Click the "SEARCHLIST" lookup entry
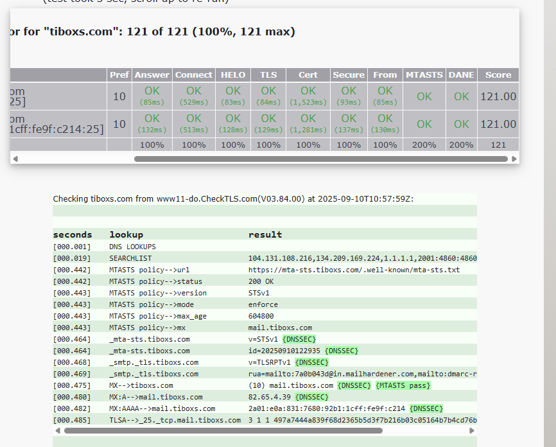The image size is (556, 447). [130, 258]
